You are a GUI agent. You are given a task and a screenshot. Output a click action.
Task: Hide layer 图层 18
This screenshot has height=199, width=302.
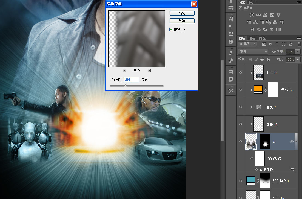[241, 124]
